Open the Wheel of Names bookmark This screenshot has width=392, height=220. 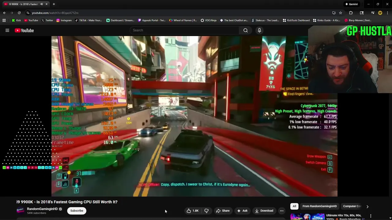tap(183, 20)
